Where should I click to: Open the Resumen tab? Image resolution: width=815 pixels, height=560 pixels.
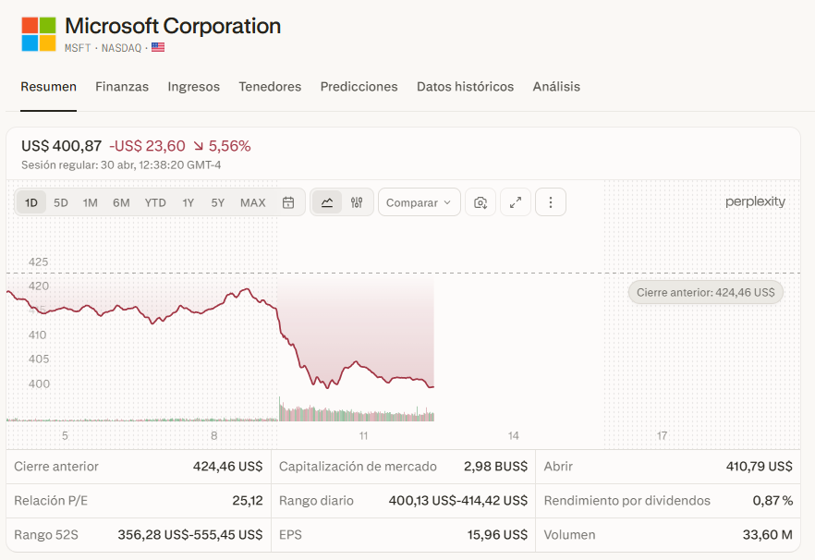point(48,87)
